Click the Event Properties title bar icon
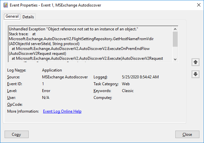Screen dimensions: 204x143 click(6, 5)
